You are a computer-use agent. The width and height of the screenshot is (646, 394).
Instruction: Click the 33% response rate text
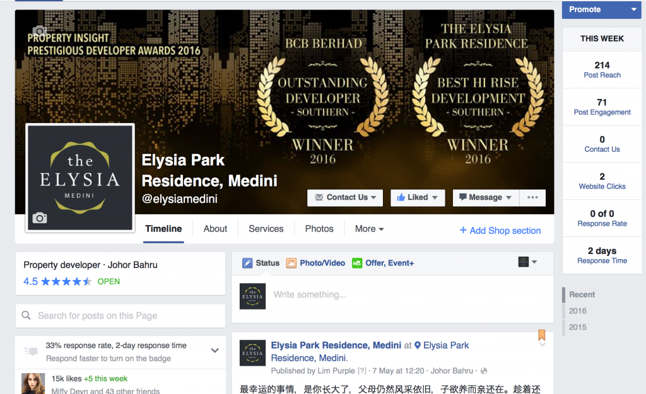[116, 345]
